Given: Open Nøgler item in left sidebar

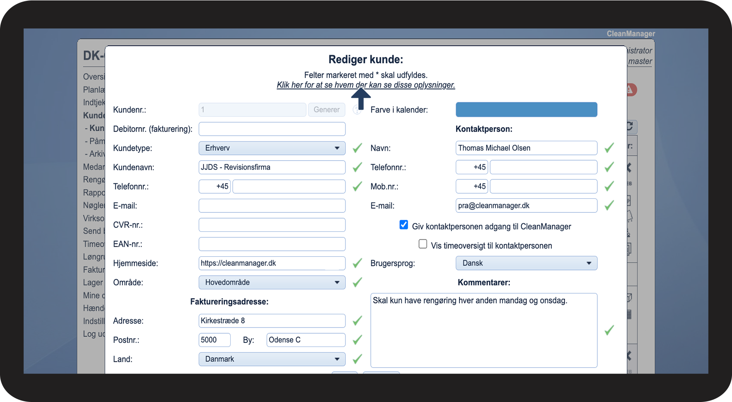Looking at the screenshot, I should click(x=94, y=205).
